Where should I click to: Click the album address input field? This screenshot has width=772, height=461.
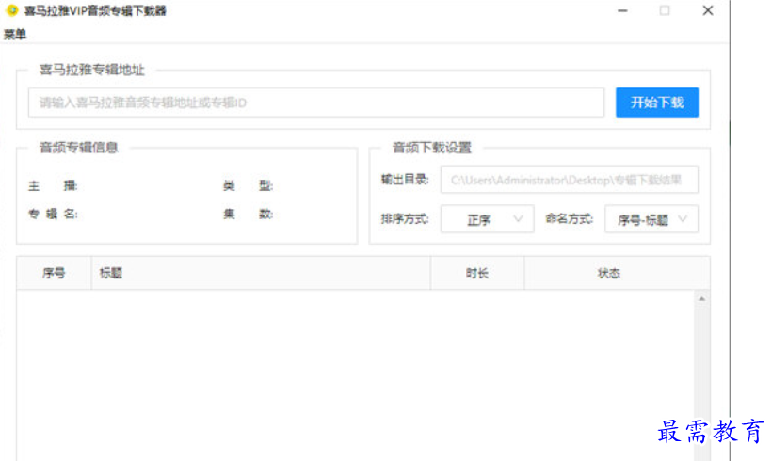(316, 103)
